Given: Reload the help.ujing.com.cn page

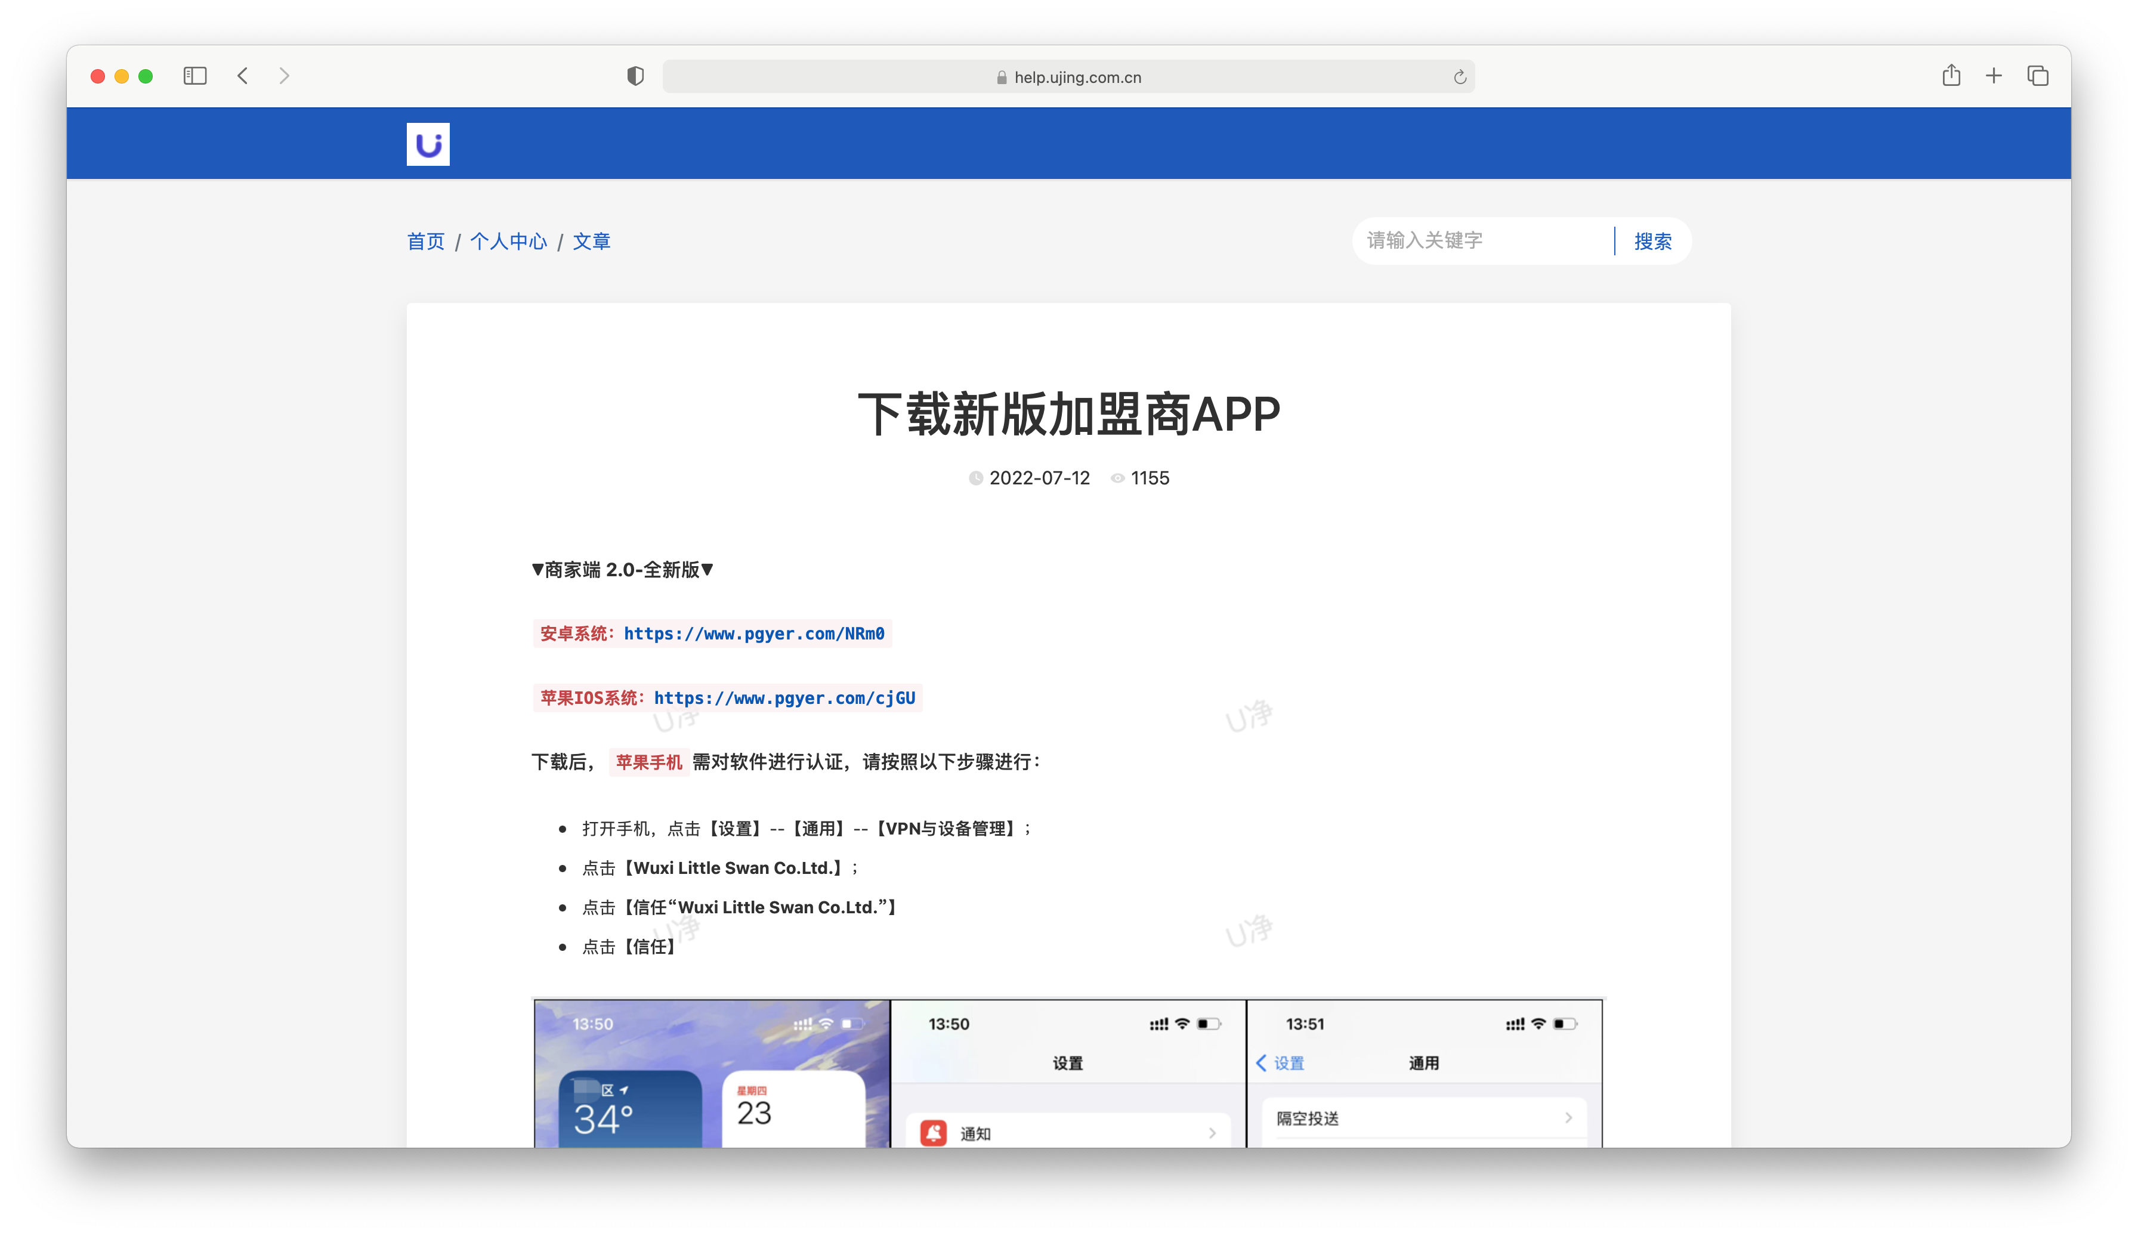Looking at the screenshot, I should pyautogui.click(x=1459, y=77).
